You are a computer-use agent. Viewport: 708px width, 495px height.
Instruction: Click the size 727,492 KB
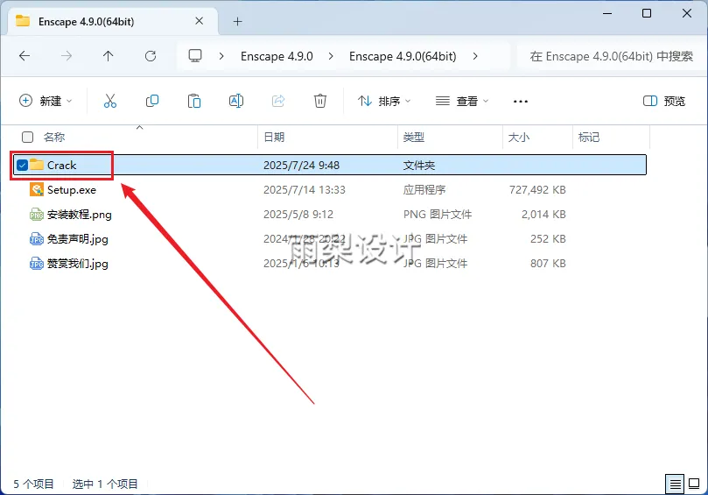click(537, 190)
